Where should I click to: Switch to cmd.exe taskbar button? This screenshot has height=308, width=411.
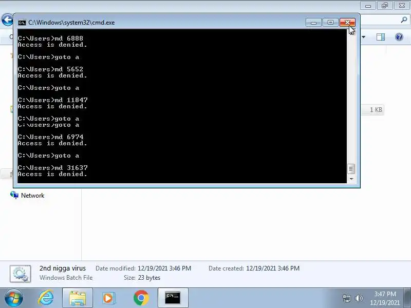(x=173, y=298)
